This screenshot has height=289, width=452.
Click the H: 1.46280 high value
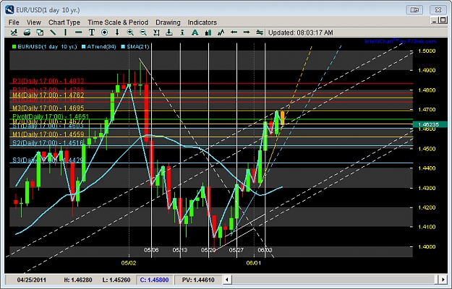coord(78,280)
